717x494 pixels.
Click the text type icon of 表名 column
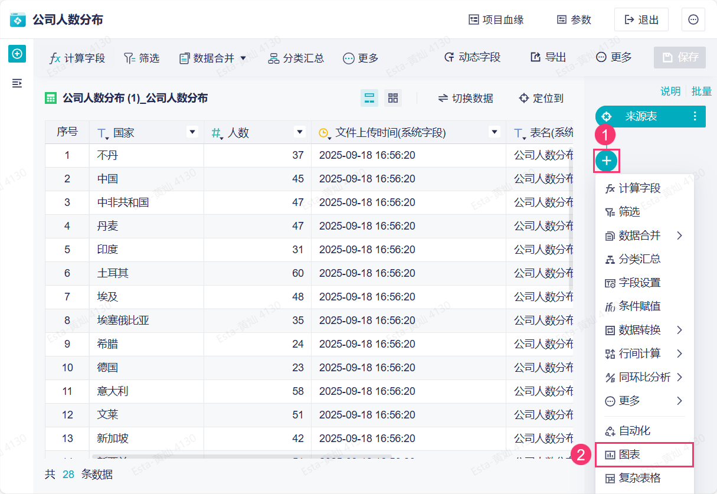519,133
